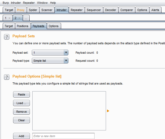
Task: Click the Load ... button
Action: tap(21, 103)
